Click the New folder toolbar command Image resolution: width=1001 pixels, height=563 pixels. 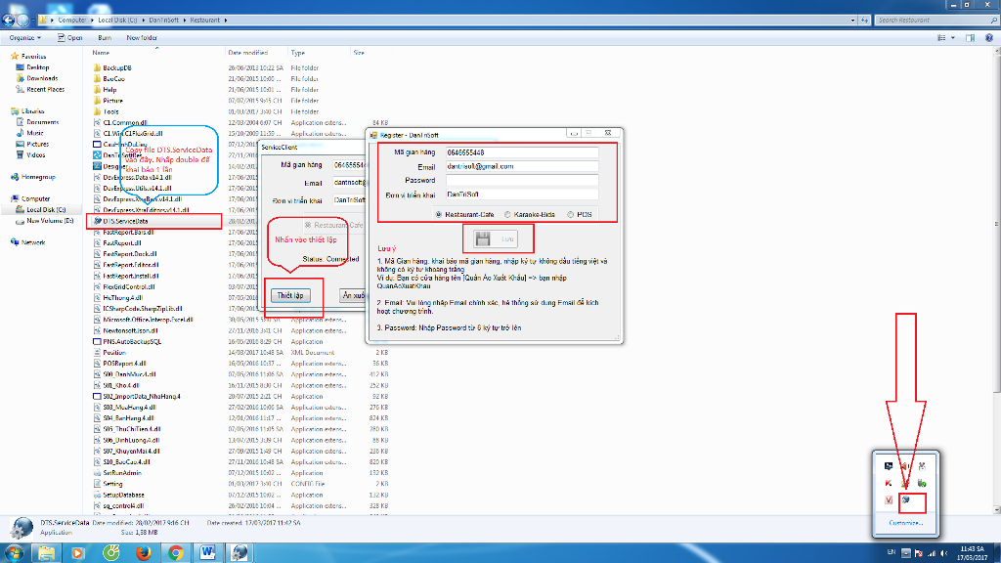coord(142,38)
